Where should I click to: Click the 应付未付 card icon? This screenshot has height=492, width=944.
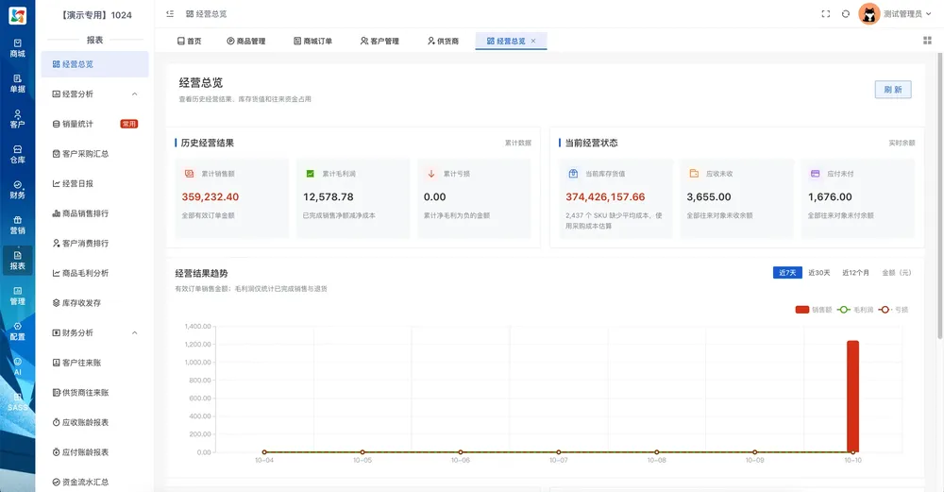[x=816, y=174]
